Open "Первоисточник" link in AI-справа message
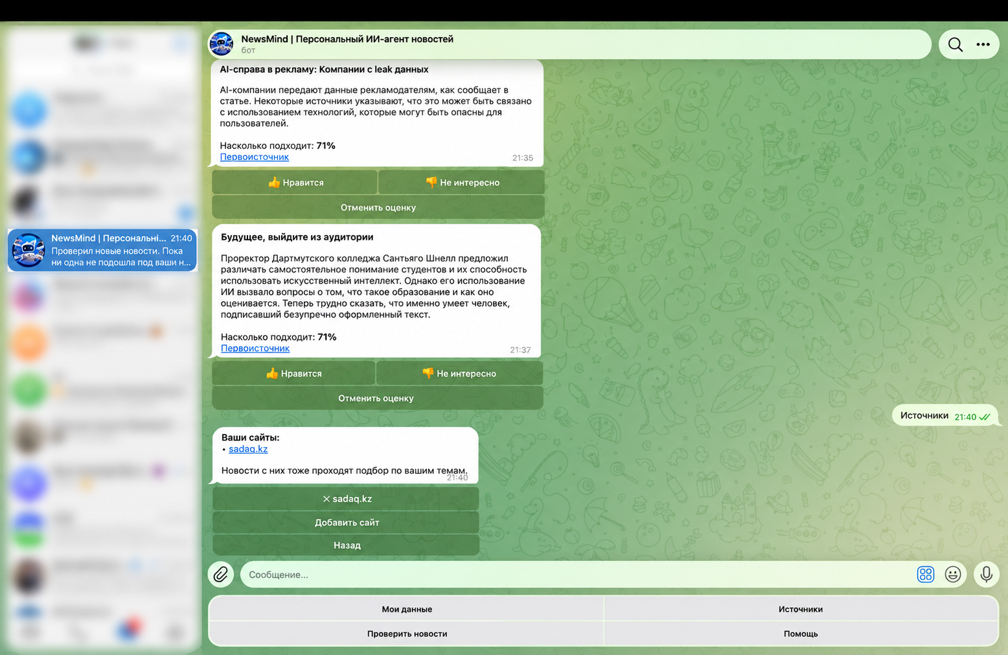The height and width of the screenshot is (655, 1008). click(x=255, y=157)
